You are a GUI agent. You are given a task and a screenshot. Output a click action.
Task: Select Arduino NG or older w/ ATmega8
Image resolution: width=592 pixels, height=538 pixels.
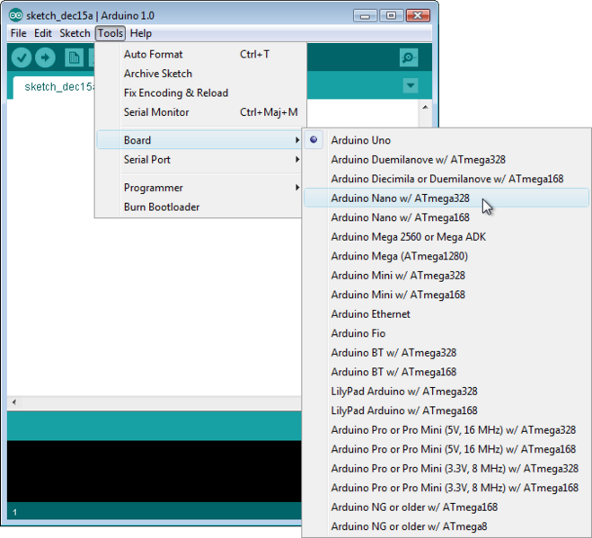[x=446, y=526]
